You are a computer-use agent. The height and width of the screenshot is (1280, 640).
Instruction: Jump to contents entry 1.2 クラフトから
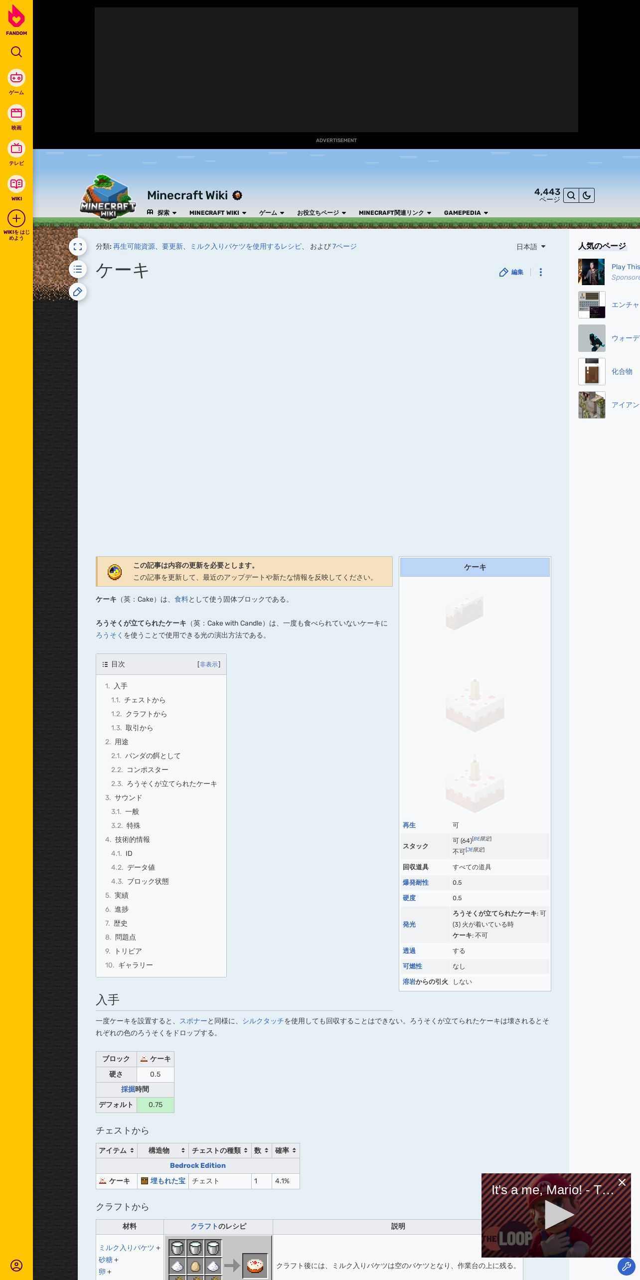[139, 714]
